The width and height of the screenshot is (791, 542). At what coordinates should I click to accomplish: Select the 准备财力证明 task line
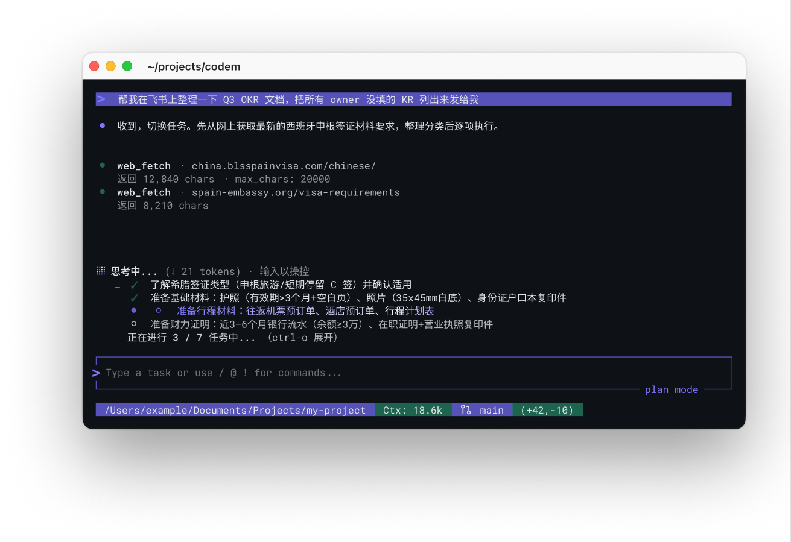pyautogui.click(x=322, y=324)
